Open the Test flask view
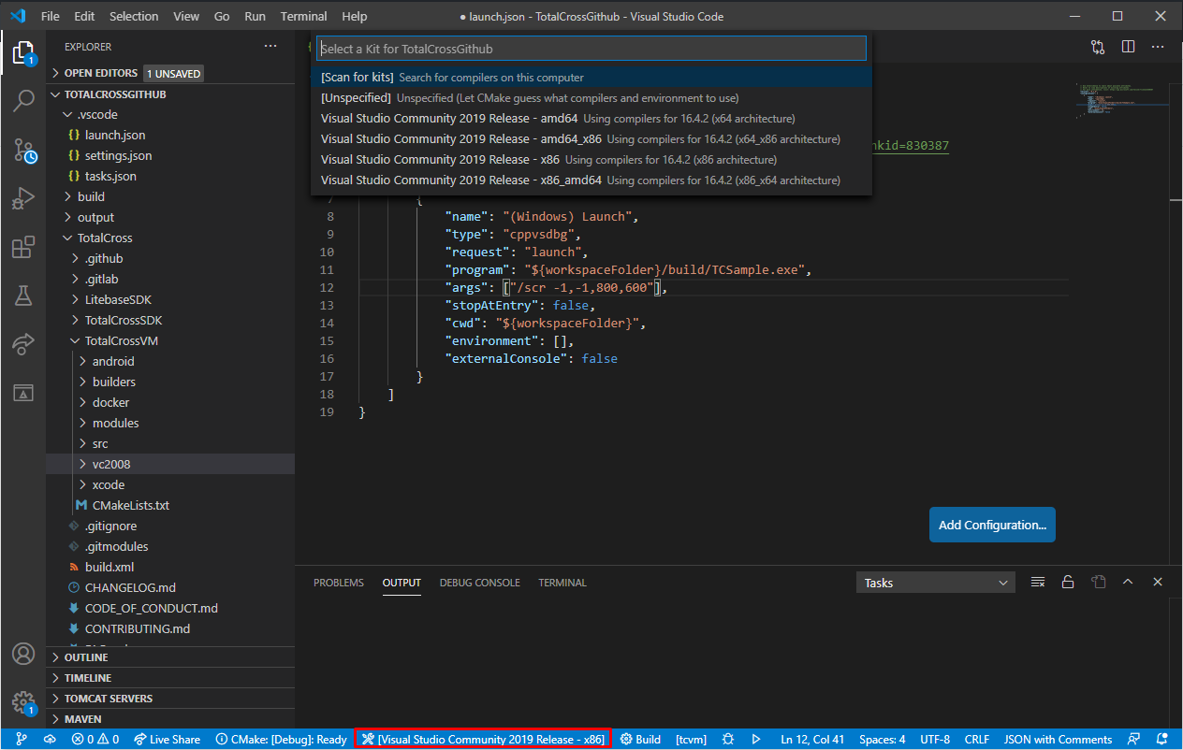The width and height of the screenshot is (1183, 750). pos(23,296)
